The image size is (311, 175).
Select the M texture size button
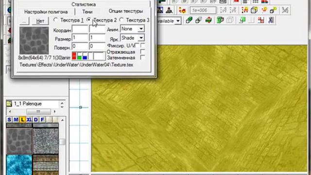(x=16, y=120)
